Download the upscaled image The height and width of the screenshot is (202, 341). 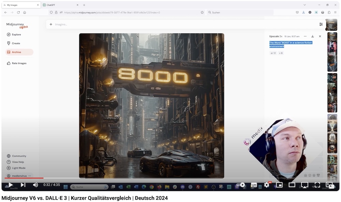coord(312,36)
